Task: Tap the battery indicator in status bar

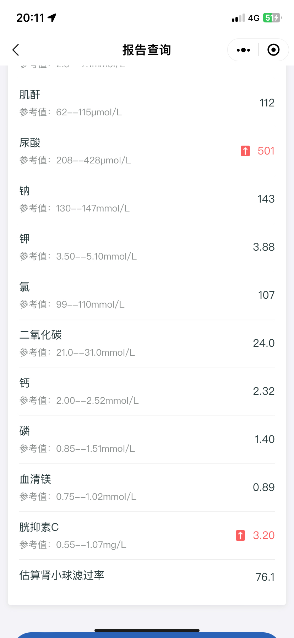Action: [x=272, y=18]
